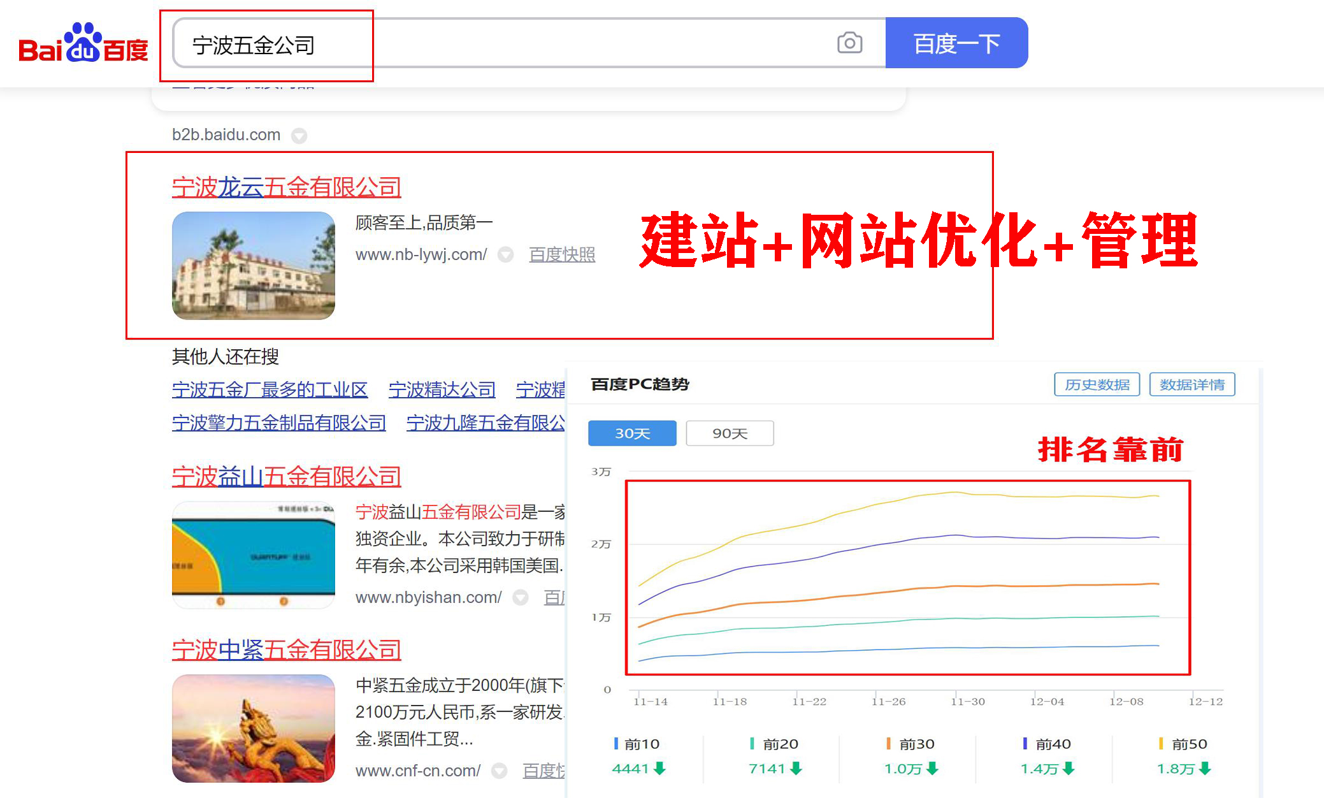Open the 百度快照 cached link
The width and height of the screenshot is (1324, 798).
(561, 255)
